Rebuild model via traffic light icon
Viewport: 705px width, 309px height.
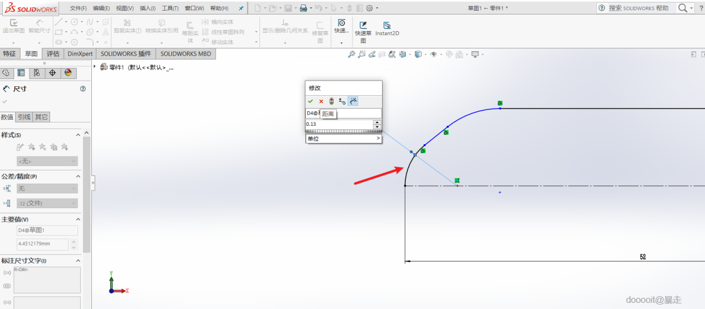click(x=331, y=101)
